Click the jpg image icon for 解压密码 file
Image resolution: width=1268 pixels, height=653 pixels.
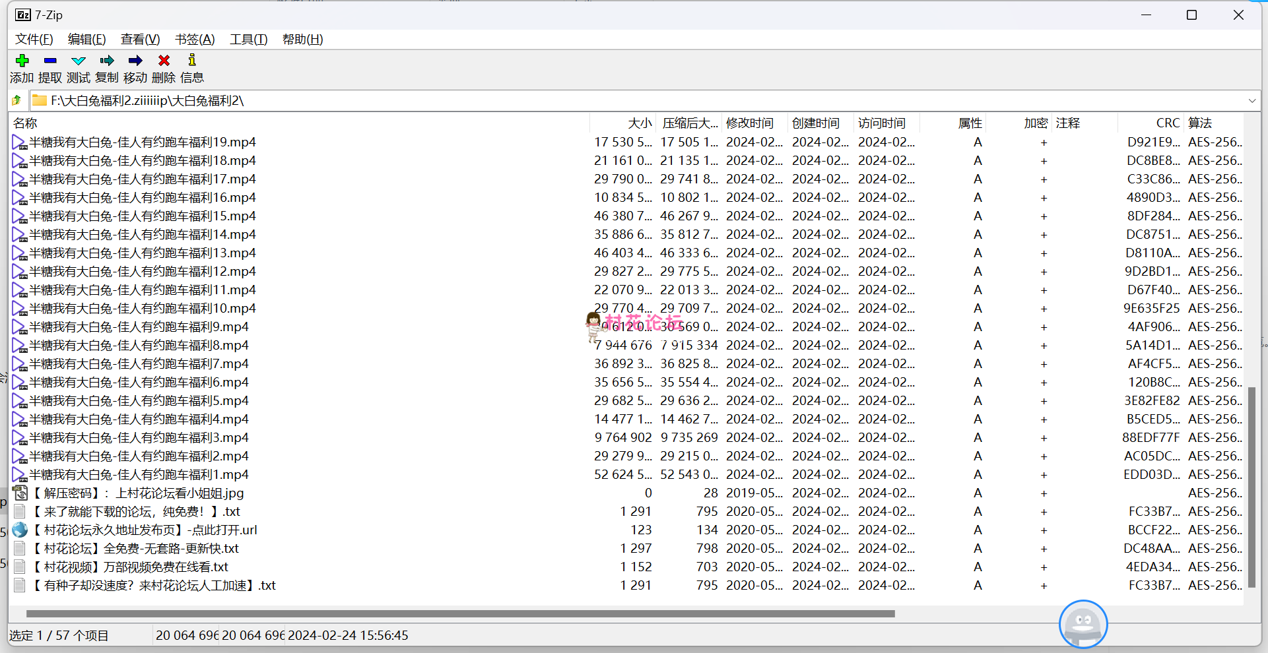(20, 493)
